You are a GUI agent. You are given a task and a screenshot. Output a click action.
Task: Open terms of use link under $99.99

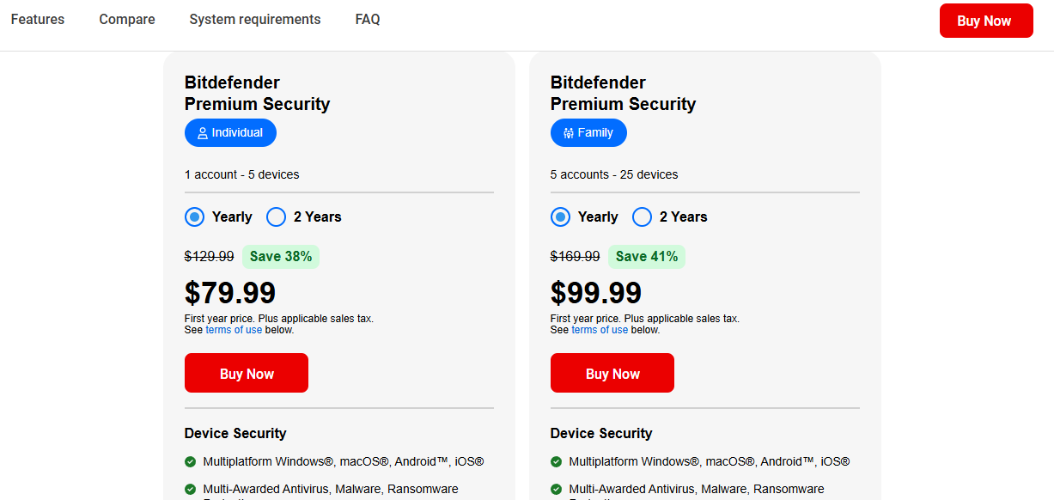point(600,330)
